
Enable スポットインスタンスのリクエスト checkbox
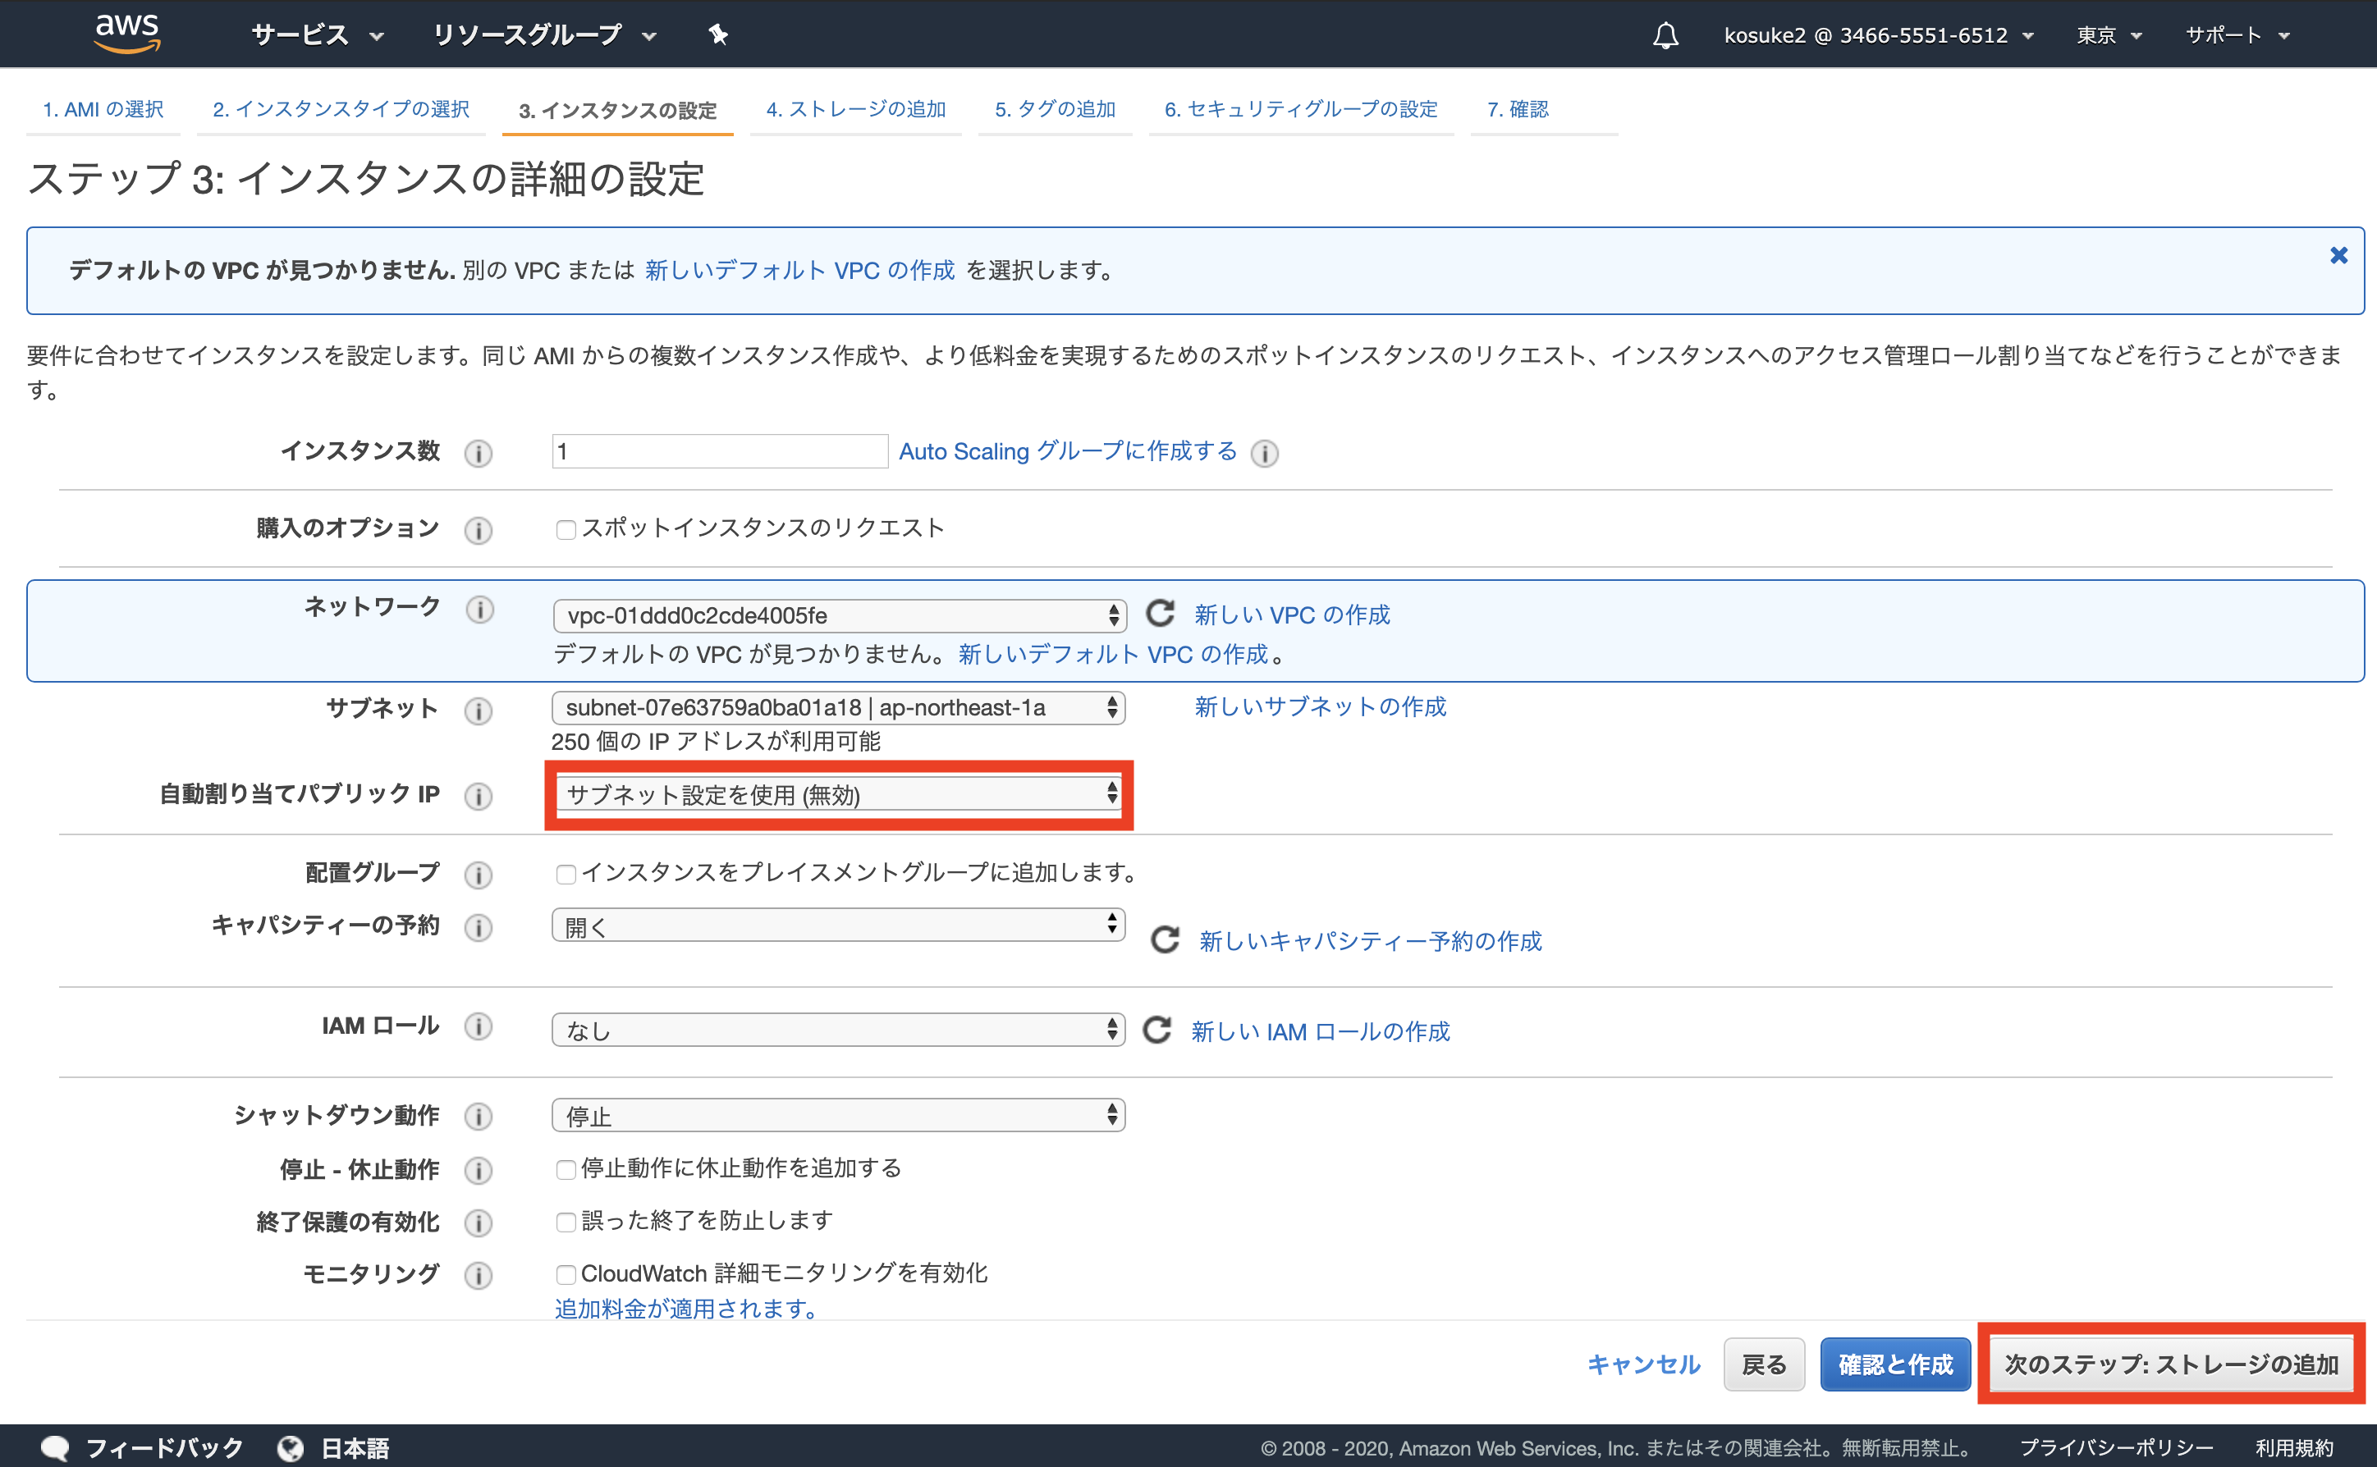point(566,530)
